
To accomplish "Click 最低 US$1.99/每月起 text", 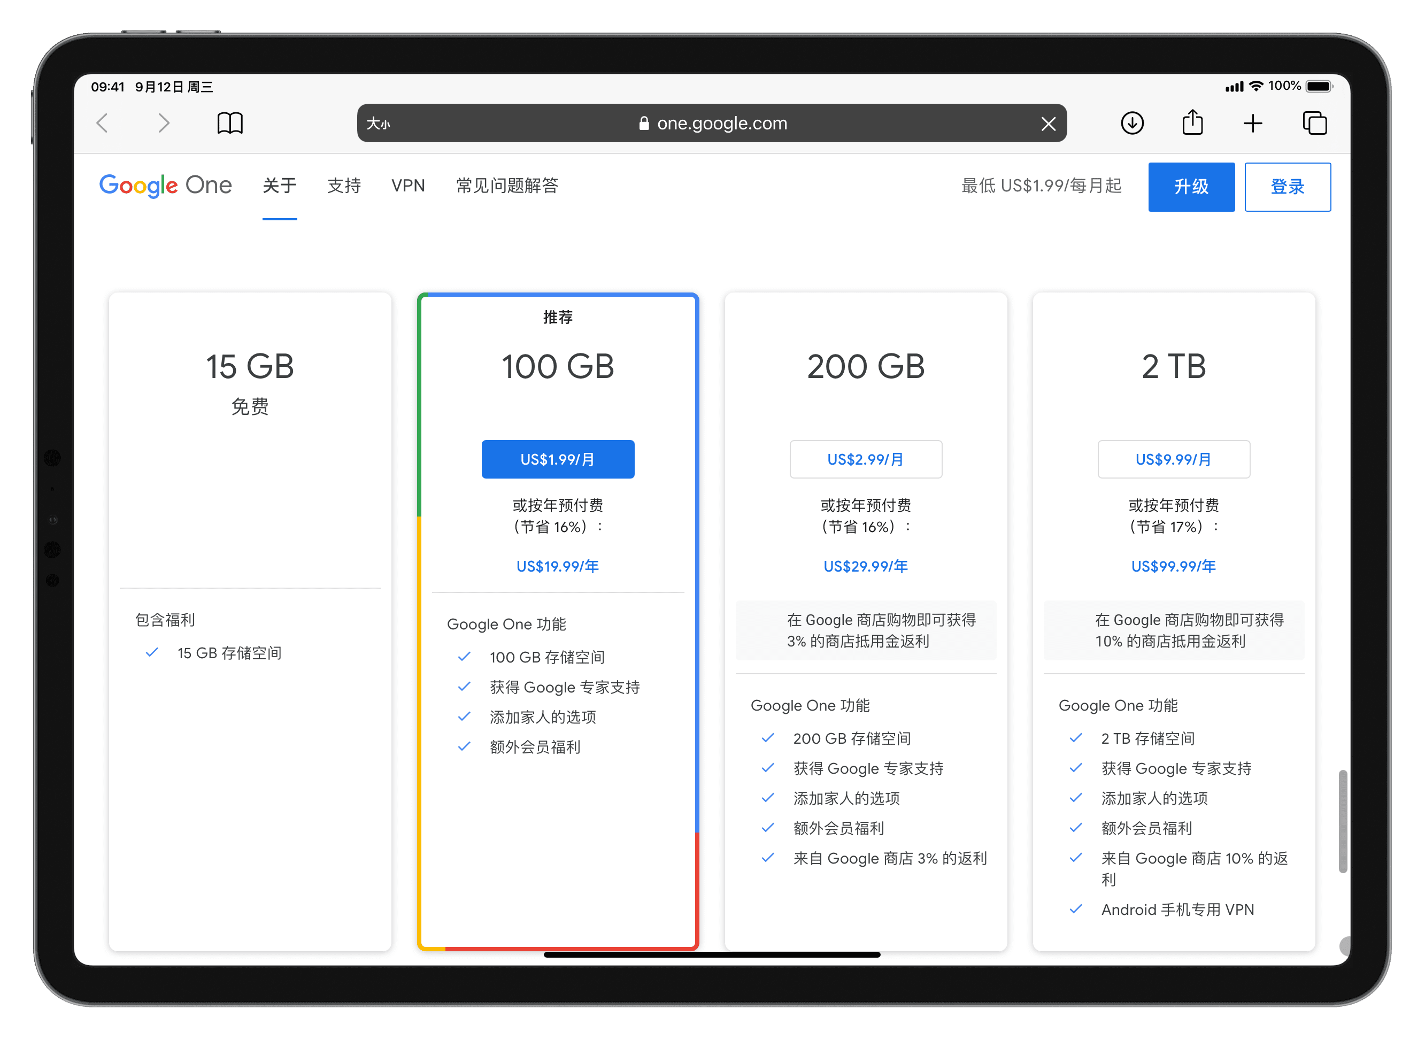I will click(1041, 185).
